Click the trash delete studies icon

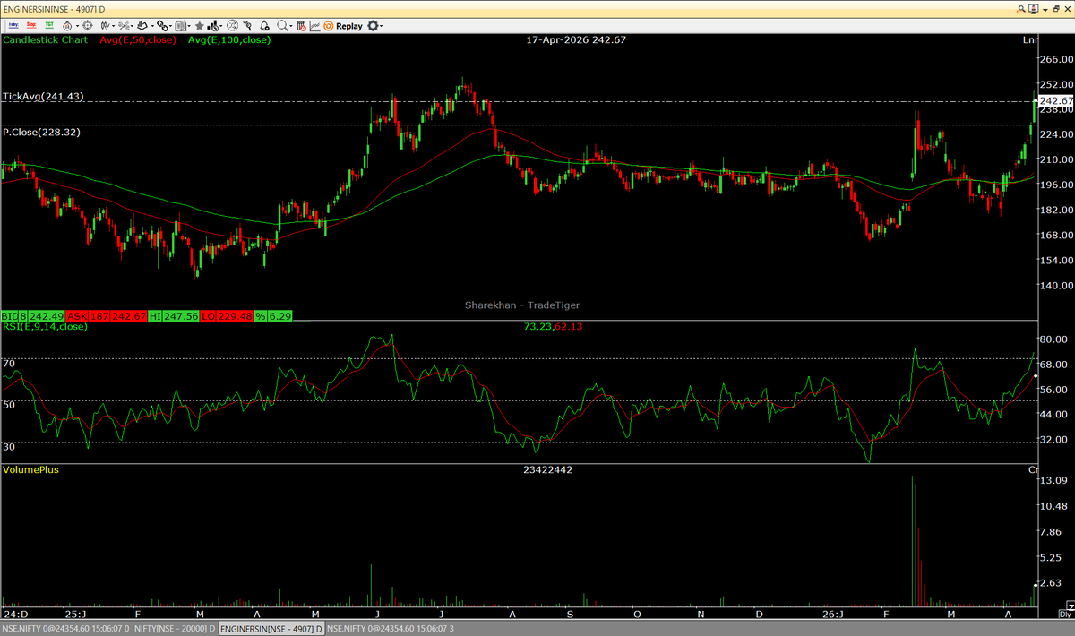point(301,26)
